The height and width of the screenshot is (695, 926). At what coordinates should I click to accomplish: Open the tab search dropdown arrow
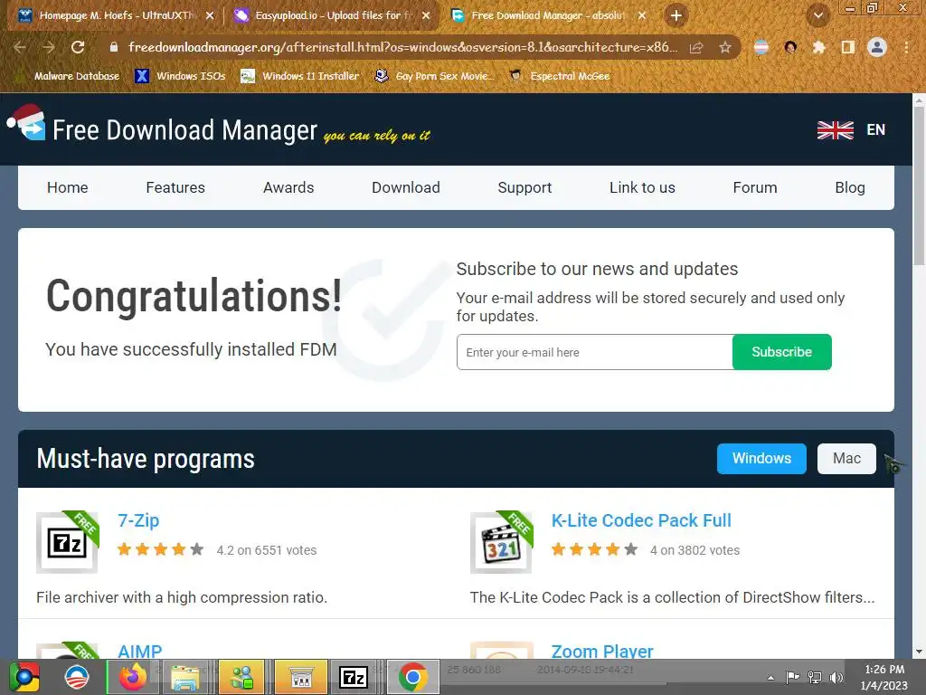(818, 16)
